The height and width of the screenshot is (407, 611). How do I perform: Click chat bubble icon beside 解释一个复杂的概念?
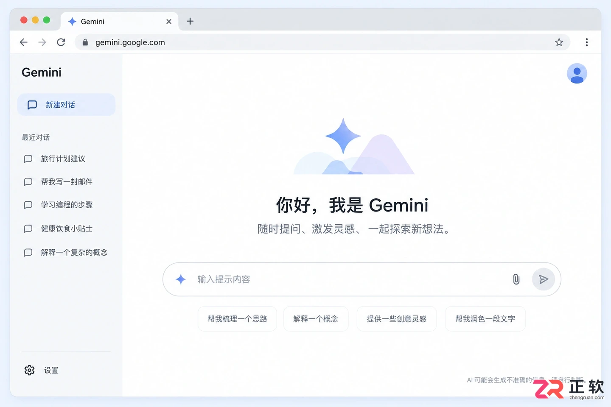tap(28, 252)
